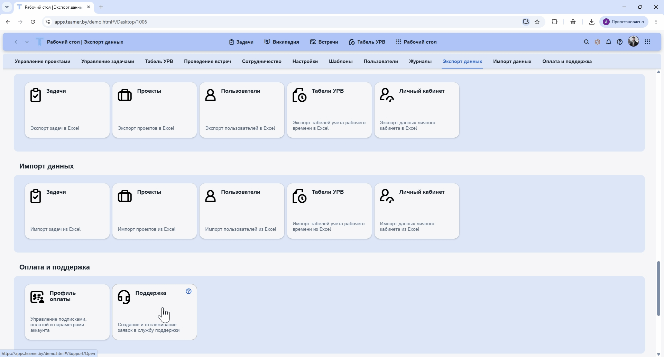Image resolution: width=664 pixels, height=357 pixels.
Task: Open the notifications bell icon
Action: (x=609, y=42)
